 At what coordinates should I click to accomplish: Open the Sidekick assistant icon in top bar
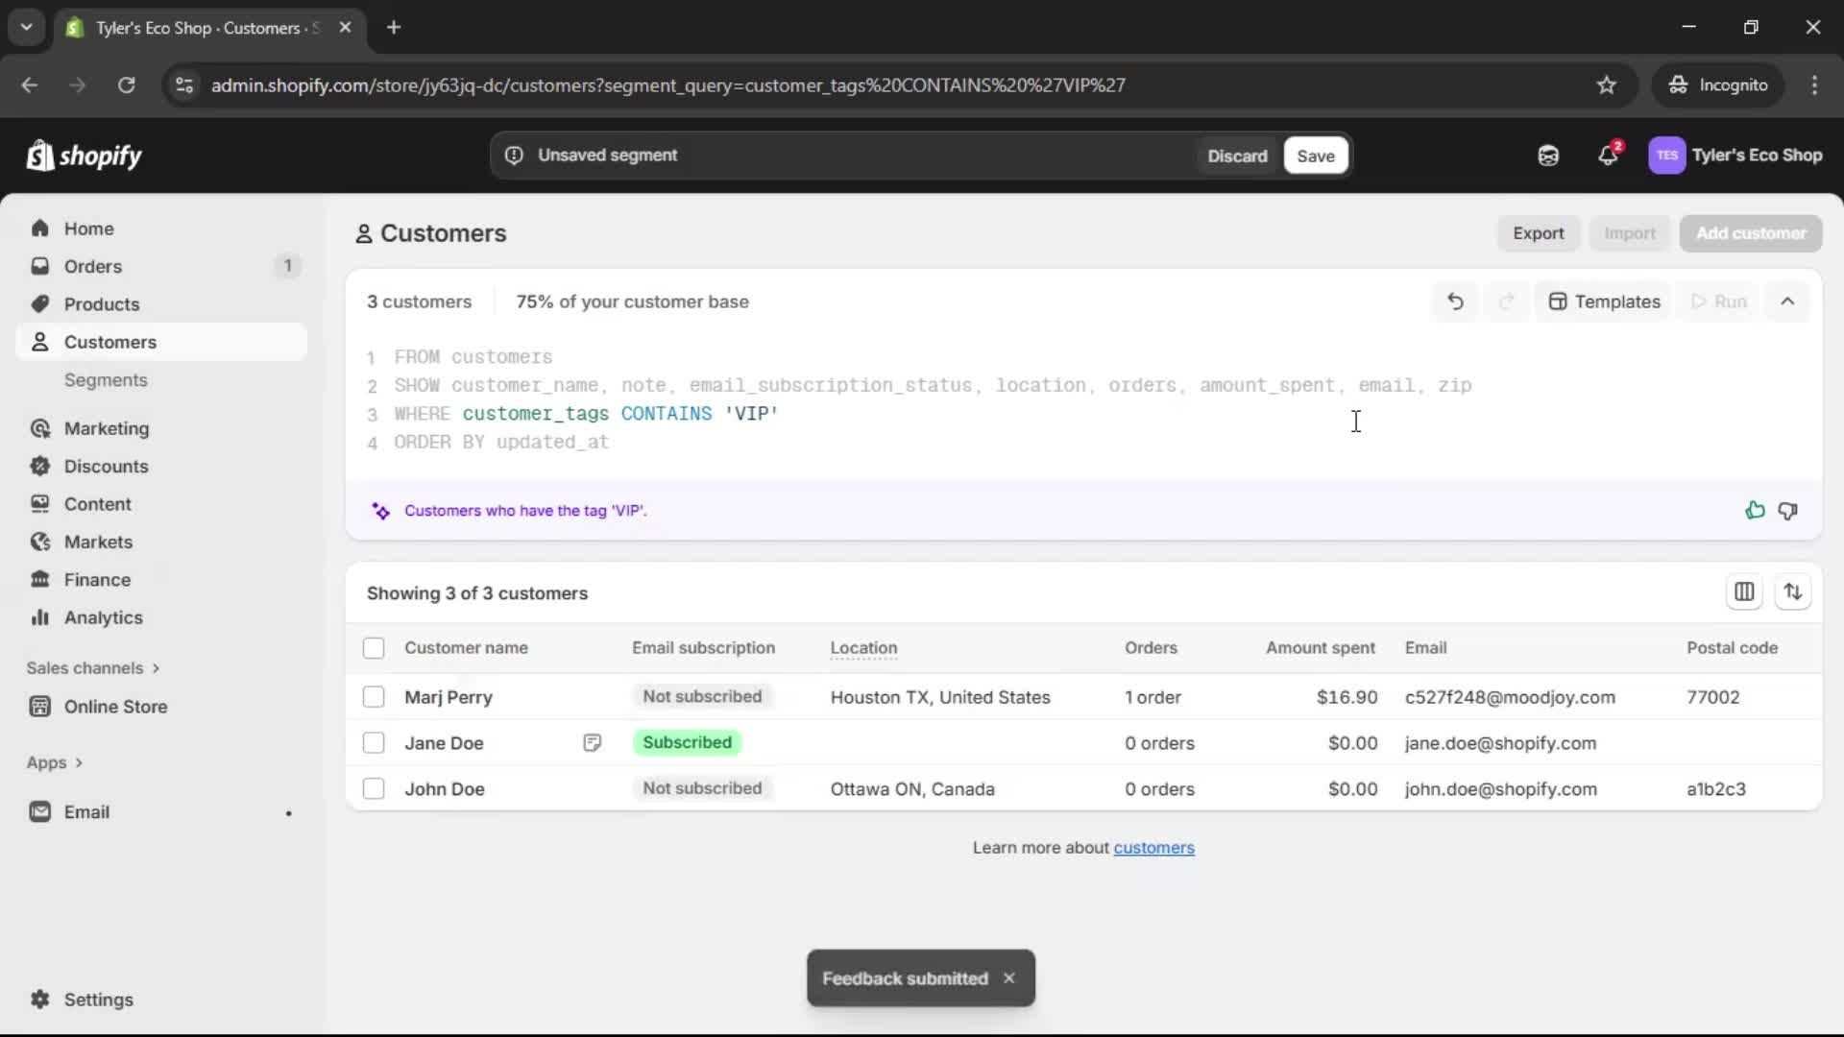click(x=1547, y=156)
